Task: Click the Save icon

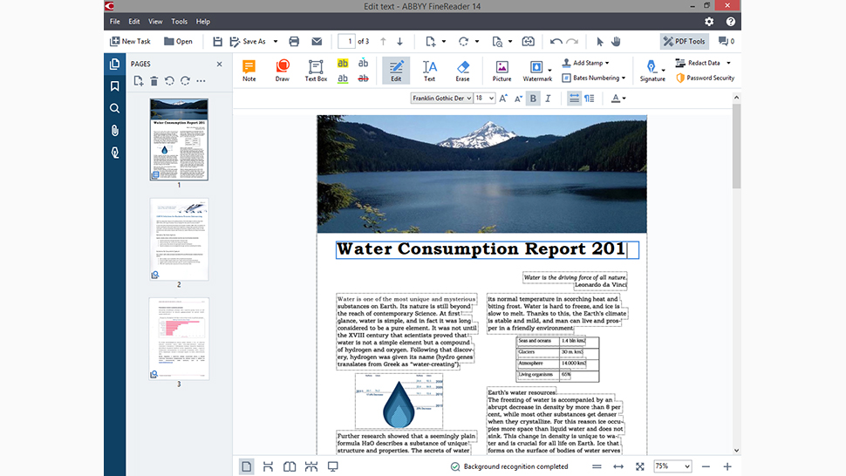Action: [217, 42]
